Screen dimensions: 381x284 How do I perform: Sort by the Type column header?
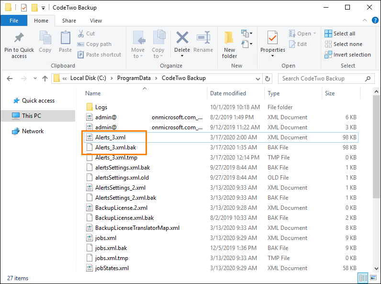[x=293, y=93]
